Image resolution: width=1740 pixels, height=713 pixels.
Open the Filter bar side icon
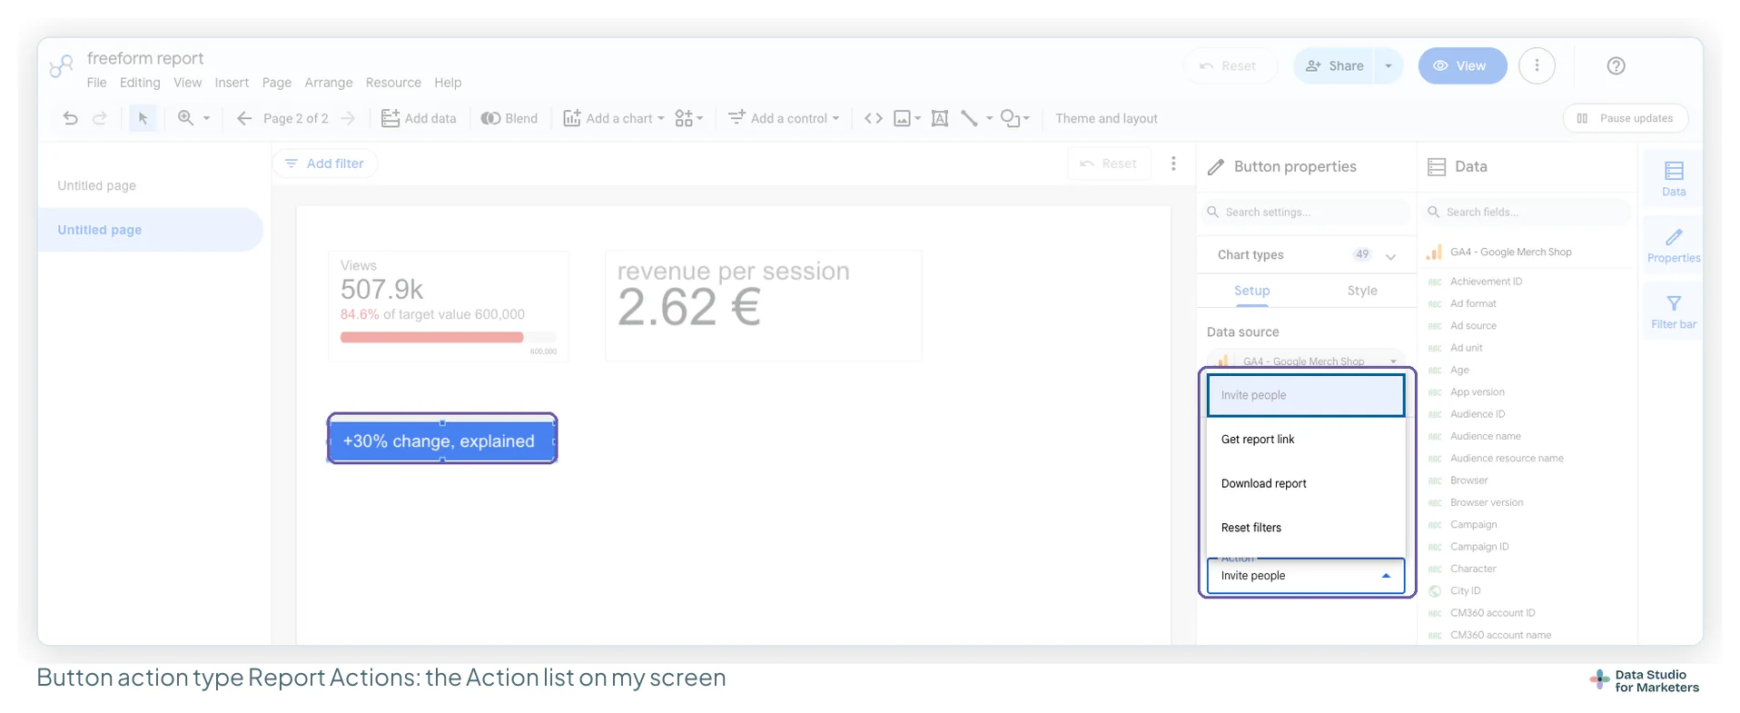[x=1674, y=312]
